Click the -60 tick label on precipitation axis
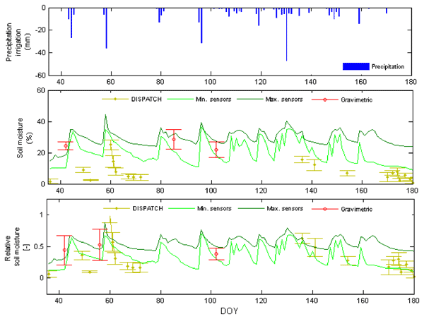The height and width of the screenshot is (319, 424). 40,75
